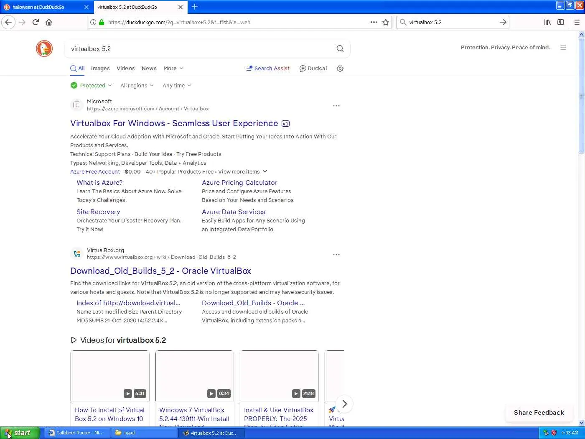Select the All results tab
The image size is (585, 439).
(77, 69)
